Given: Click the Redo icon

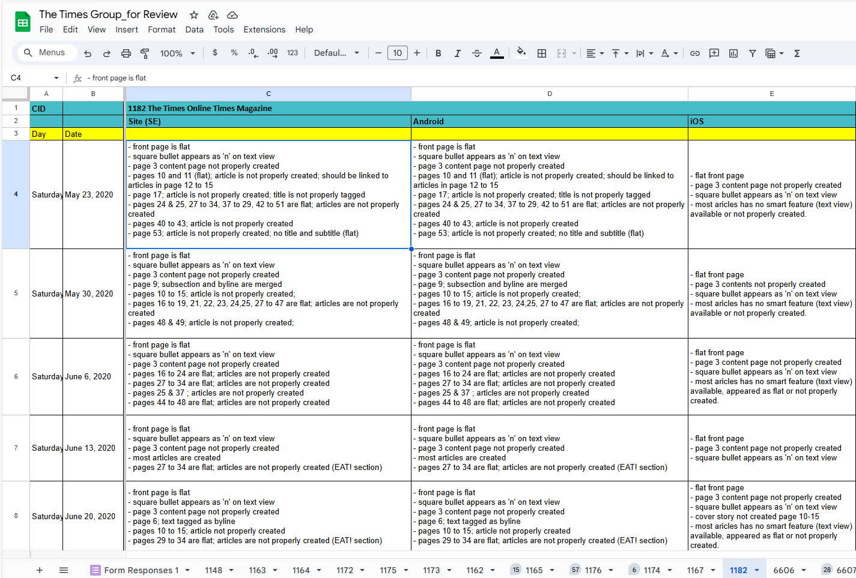Looking at the screenshot, I should click(107, 53).
